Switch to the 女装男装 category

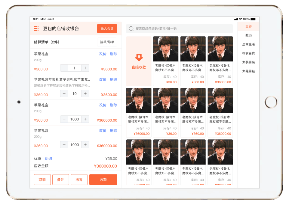point(248,62)
